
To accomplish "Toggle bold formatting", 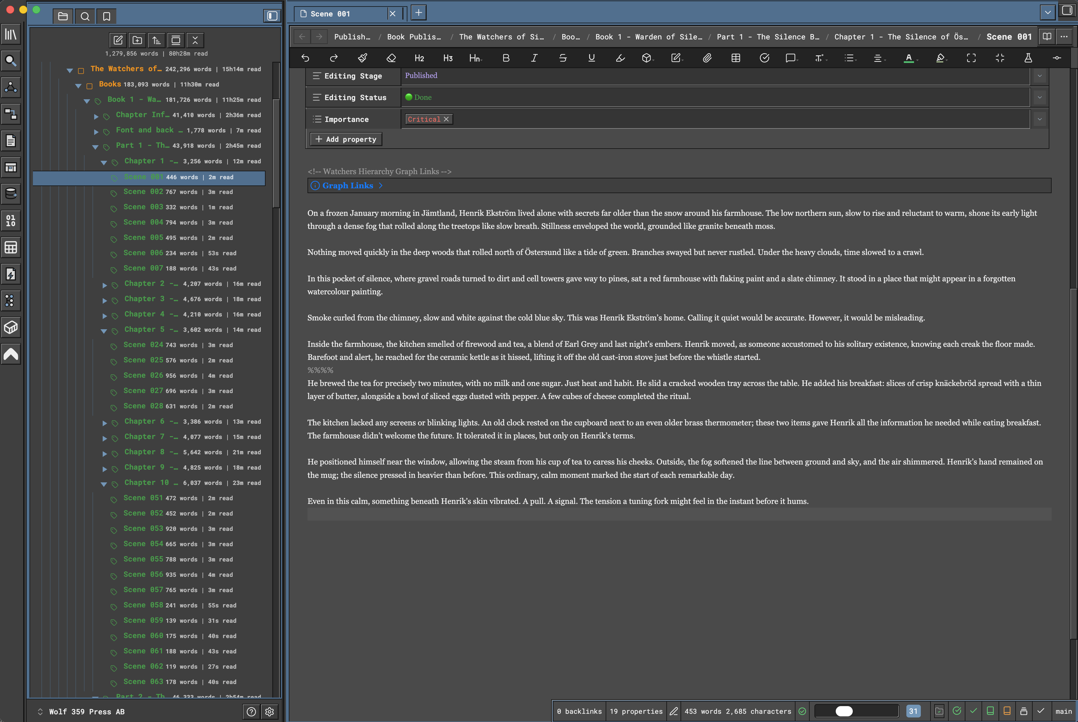I will pos(506,58).
